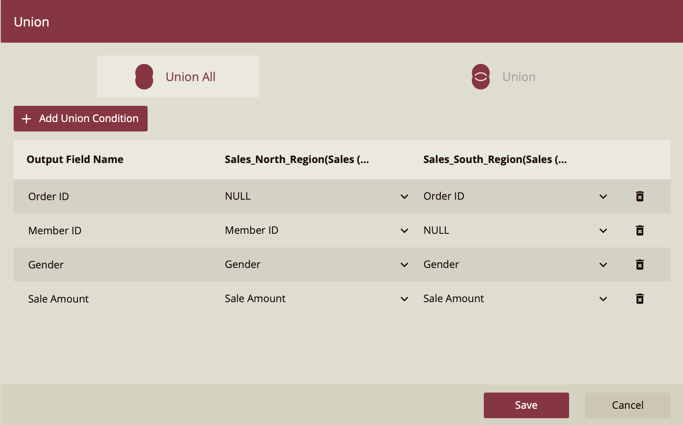Open South Region Sale Amount dropdown
The image size is (683, 425).
603,299
